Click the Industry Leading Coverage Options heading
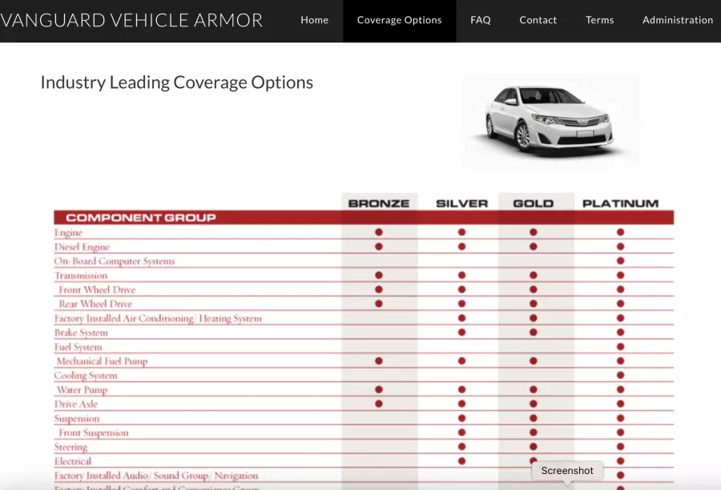This screenshot has width=721, height=490. coord(176,82)
